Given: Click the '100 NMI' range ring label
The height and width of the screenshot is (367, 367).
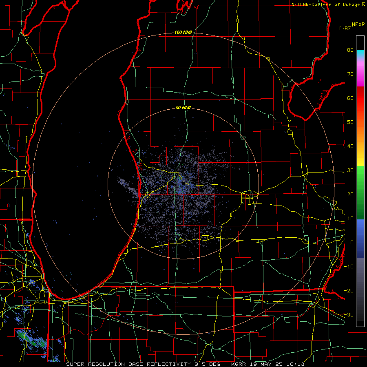Looking at the screenshot, I should pyautogui.click(x=183, y=32).
